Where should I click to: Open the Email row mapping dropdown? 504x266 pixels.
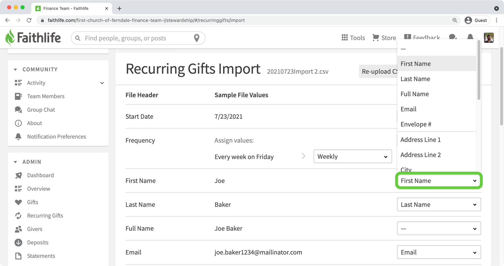[x=439, y=252]
